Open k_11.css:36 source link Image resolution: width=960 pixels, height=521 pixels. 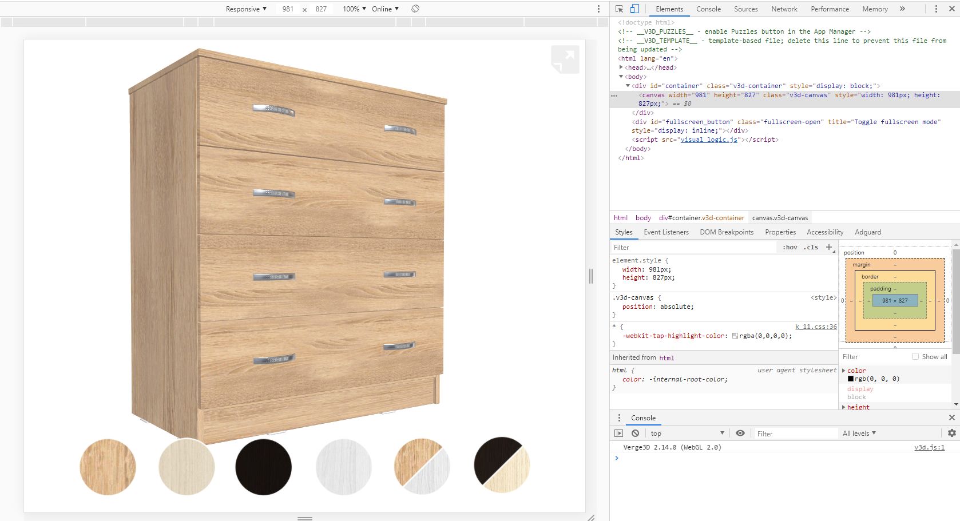tap(816, 327)
